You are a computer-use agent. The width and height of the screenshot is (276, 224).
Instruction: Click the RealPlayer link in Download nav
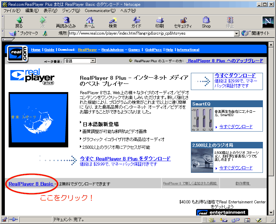(88, 50)
